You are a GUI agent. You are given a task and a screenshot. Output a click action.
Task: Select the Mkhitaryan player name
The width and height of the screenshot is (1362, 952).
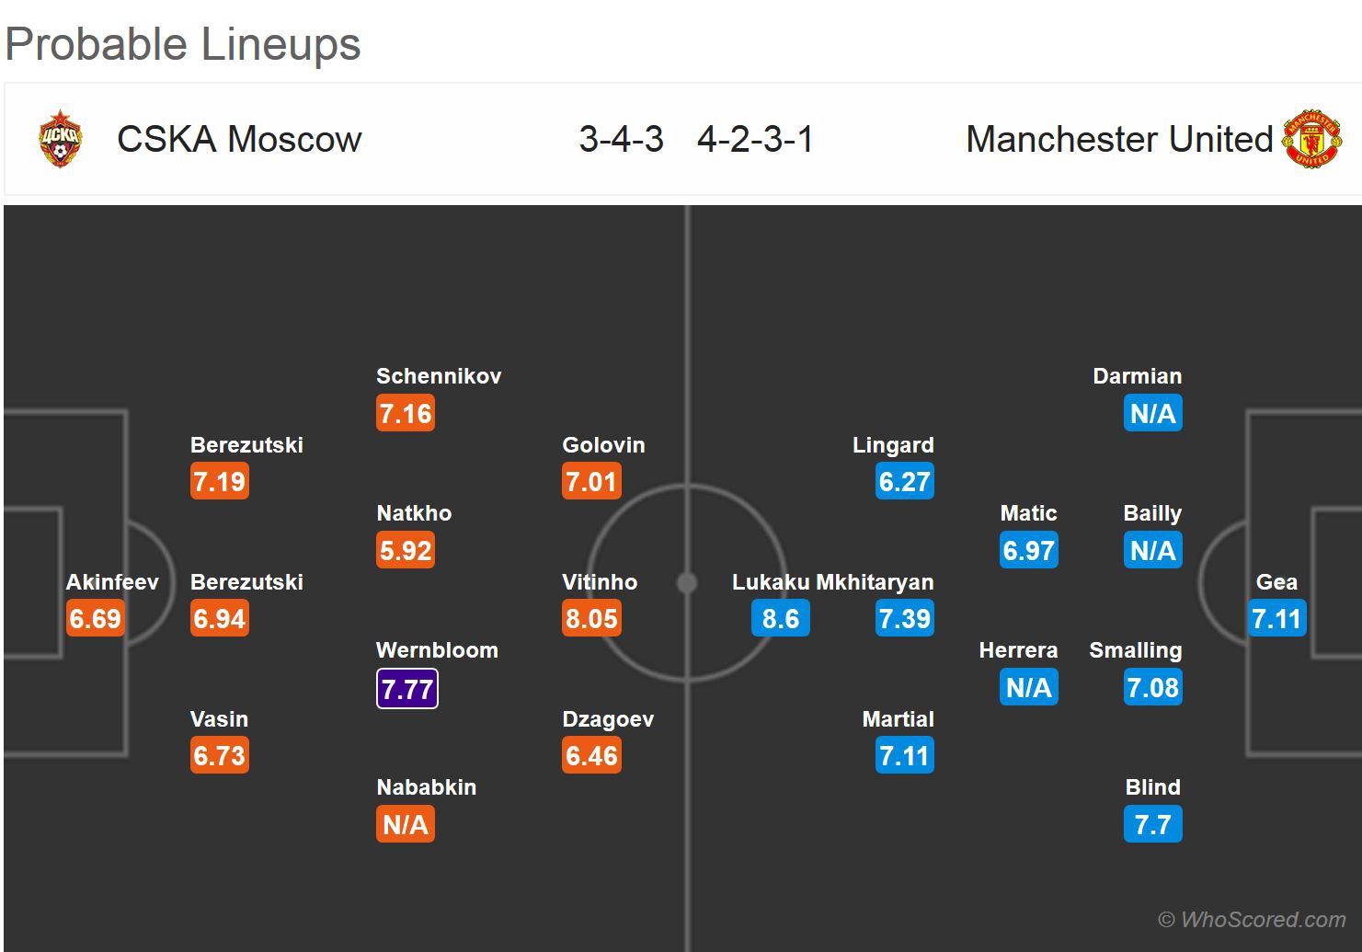[x=875, y=582]
